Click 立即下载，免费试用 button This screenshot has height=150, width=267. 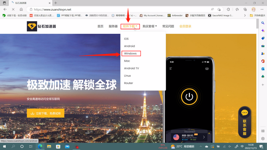46,113
